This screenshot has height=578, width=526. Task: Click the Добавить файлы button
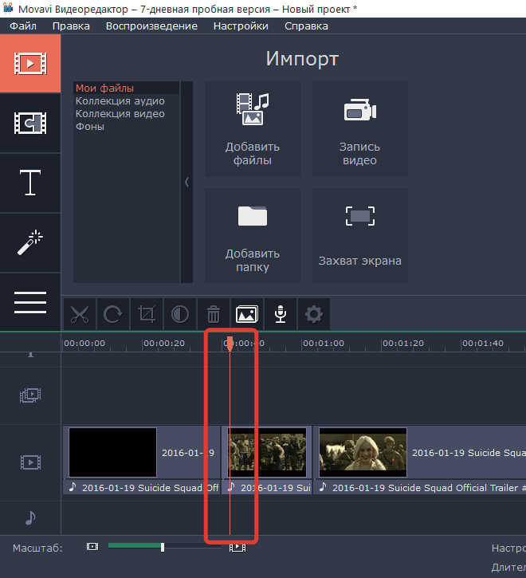253,129
